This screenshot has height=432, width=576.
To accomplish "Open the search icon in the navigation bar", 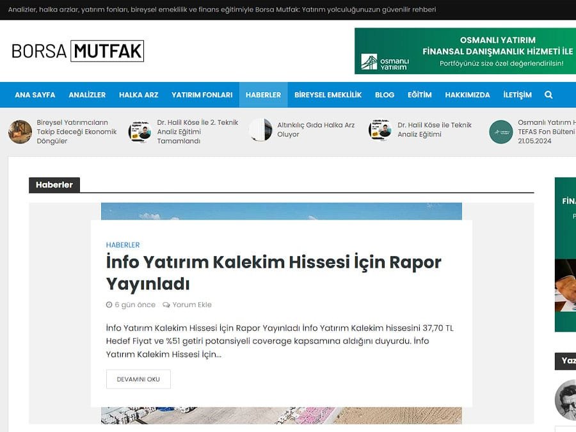I will tap(548, 94).
